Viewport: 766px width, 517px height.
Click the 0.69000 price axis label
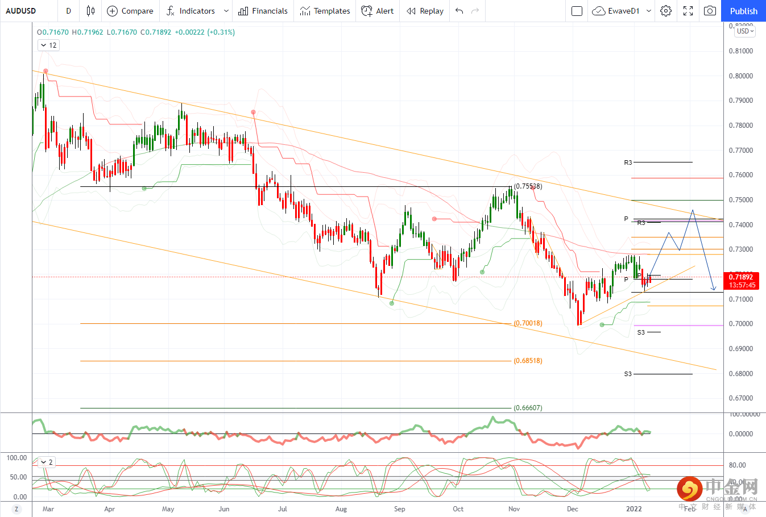[x=741, y=349]
